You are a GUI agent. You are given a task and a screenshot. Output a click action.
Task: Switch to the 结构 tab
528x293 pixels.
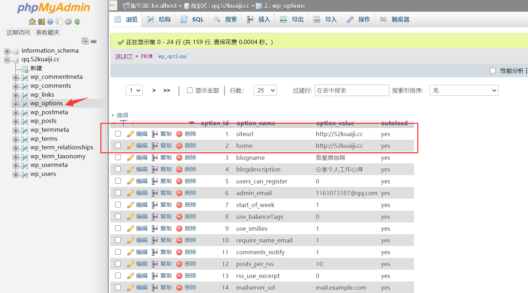point(159,19)
